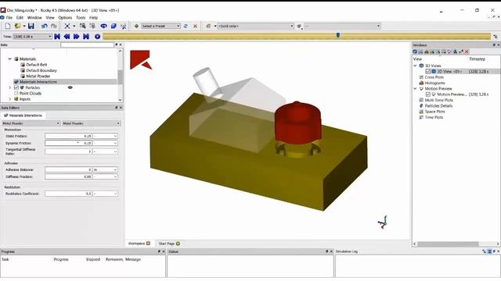Click the blue cube icon in the toolbar
This screenshot has width=501, height=281.
click(x=114, y=26)
